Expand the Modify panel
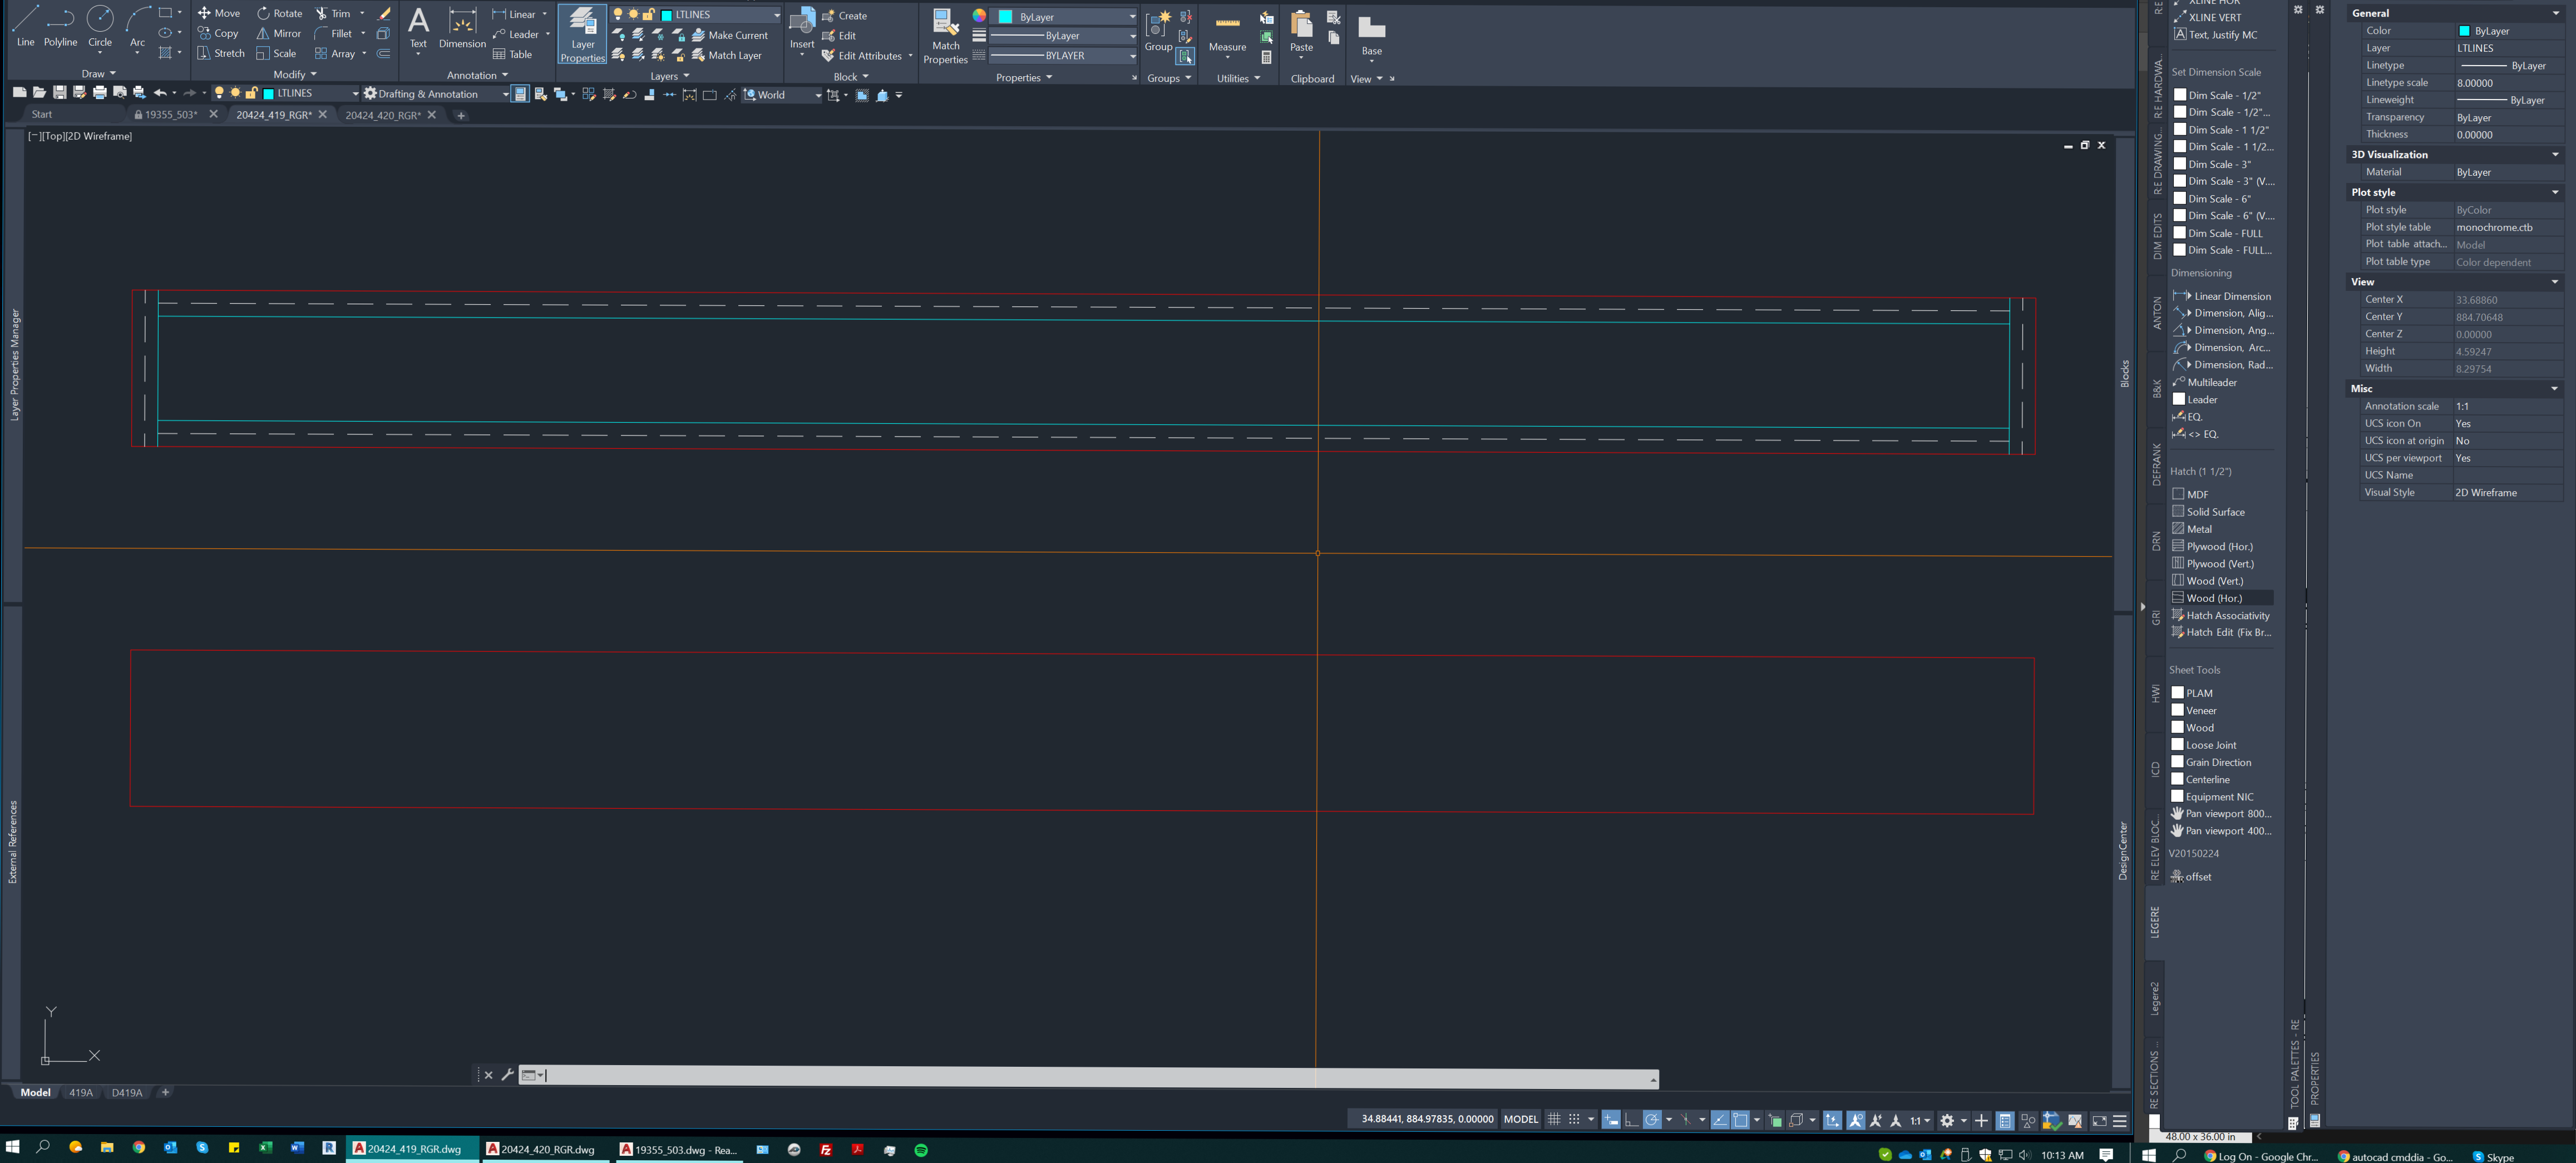The image size is (2576, 1163). point(295,75)
